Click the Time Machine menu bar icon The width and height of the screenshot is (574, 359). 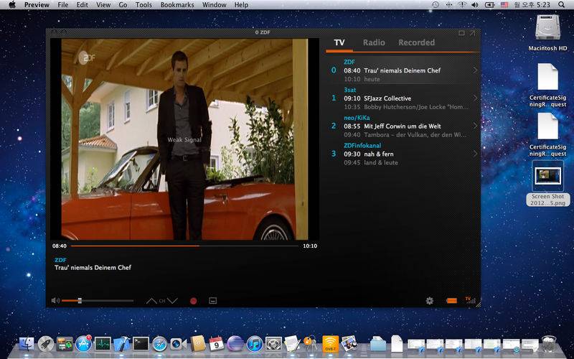[436, 5]
